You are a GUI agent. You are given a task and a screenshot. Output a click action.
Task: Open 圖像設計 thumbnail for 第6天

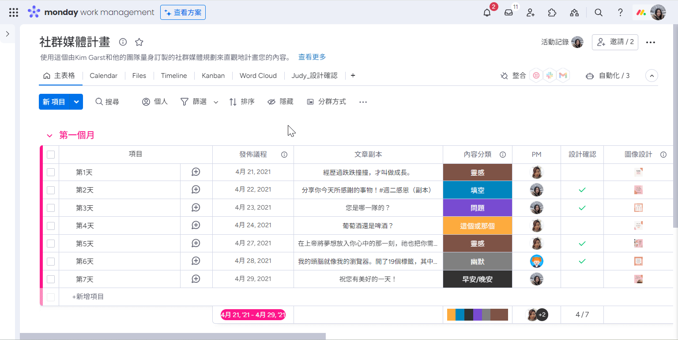[x=638, y=261]
